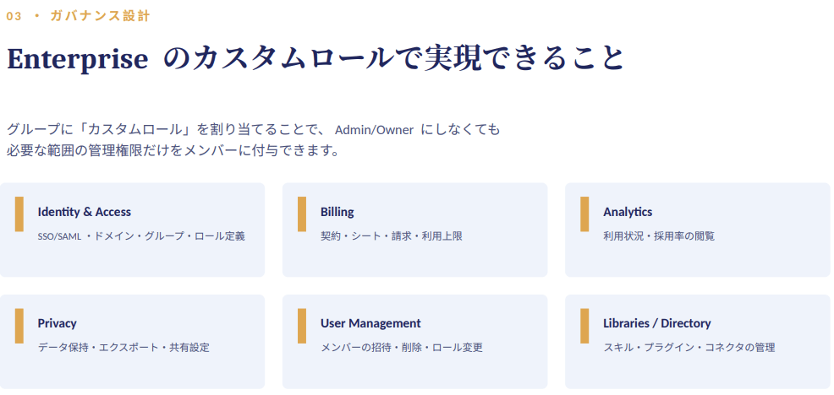Click the orange accent bar beside Analytics
The height and width of the screenshot is (395, 834).
(584, 214)
